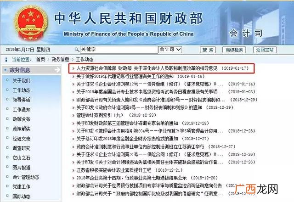Focus the 关键字 search input field
This screenshot has width=294, height=202.
click(x=119, y=50)
